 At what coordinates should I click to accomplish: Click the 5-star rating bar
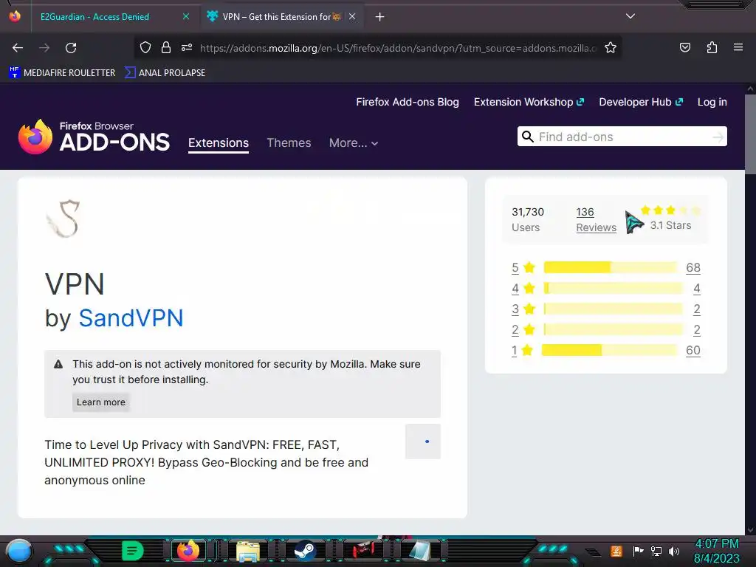[x=611, y=267]
